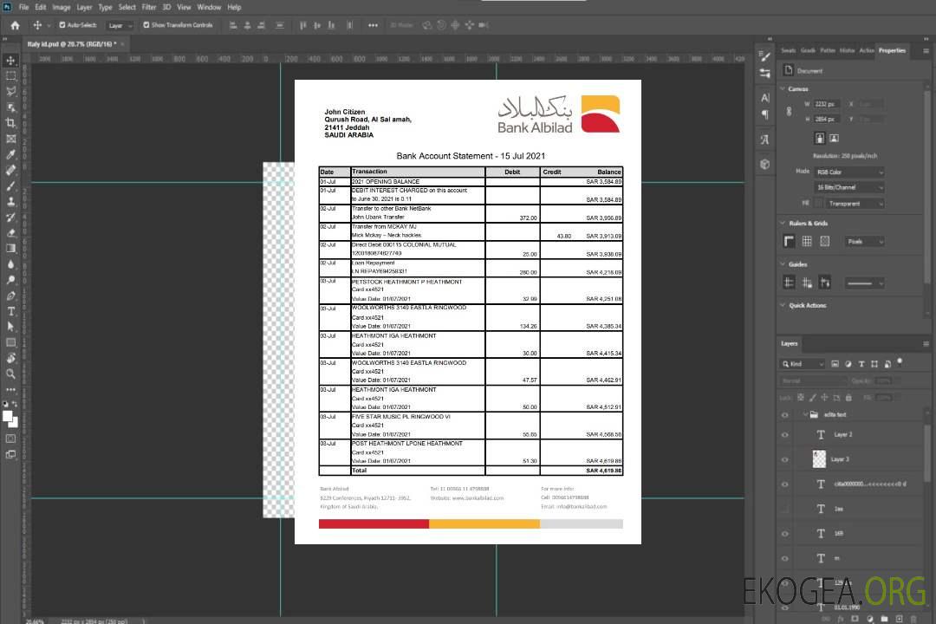Open the Glyphs panel icon

(765, 140)
